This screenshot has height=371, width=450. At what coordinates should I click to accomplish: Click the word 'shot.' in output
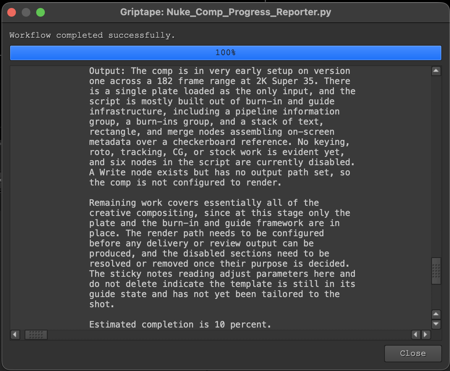coord(102,304)
